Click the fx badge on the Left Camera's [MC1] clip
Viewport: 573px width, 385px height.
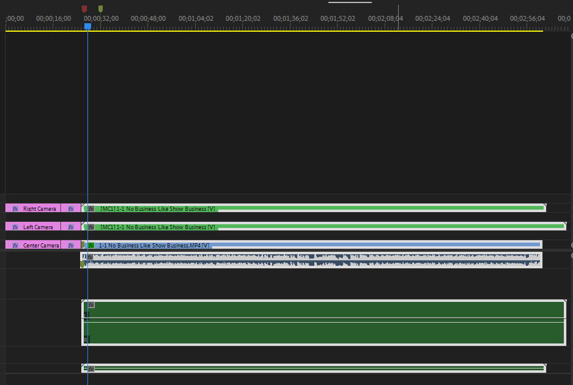(x=91, y=227)
